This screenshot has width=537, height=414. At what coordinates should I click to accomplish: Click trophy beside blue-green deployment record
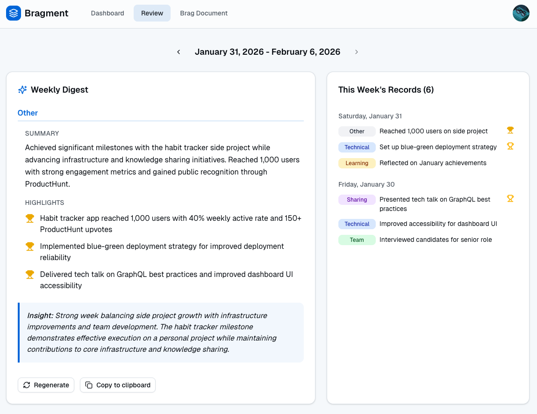click(x=510, y=146)
